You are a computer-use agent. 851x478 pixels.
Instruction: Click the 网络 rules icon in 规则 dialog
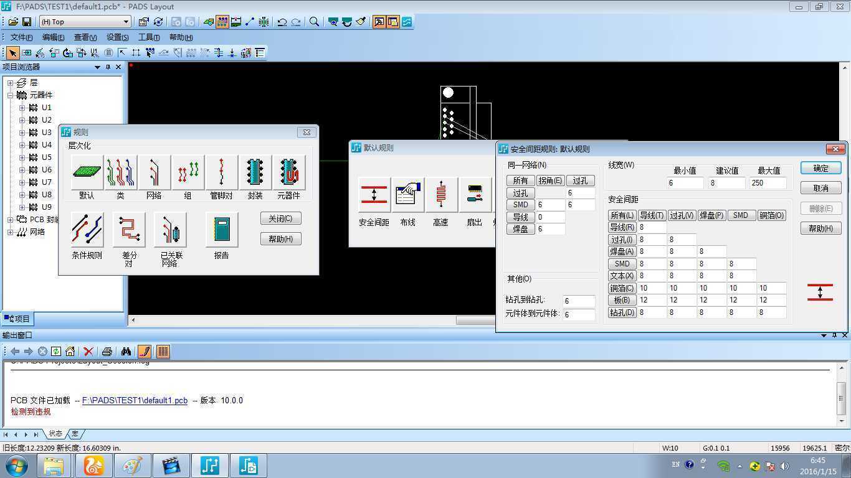coord(154,172)
